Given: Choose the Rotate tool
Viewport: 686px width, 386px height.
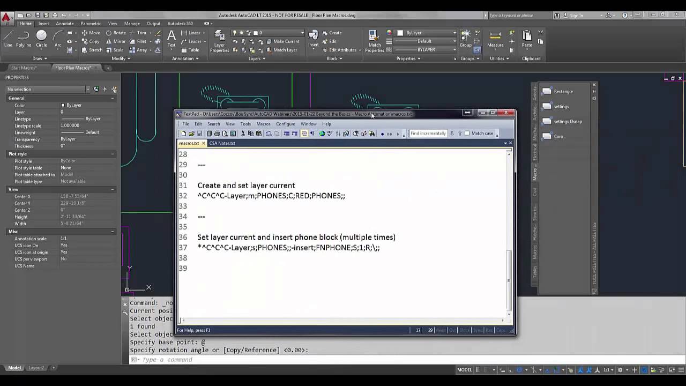Looking at the screenshot, I should coord(116,33).
